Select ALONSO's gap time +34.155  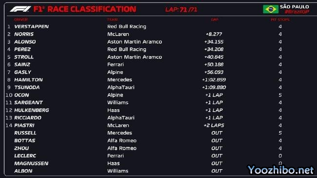[214, 42]
